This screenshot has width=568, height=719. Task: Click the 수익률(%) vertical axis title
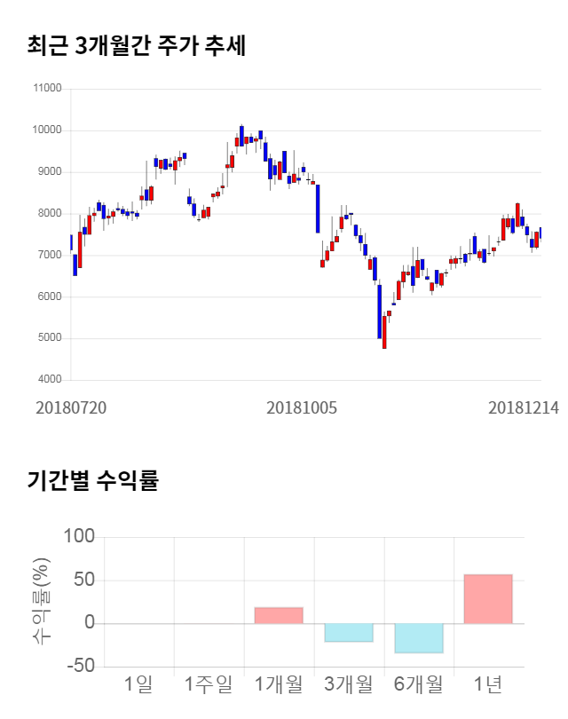pyautogui.click(x=42, y=602)
